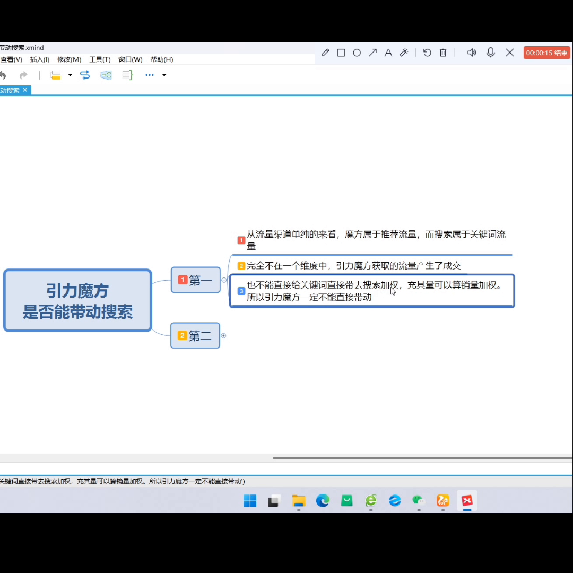The image size is (573, 573).
Task: Open the 帮助(H) menu
Action: [161, 59]
